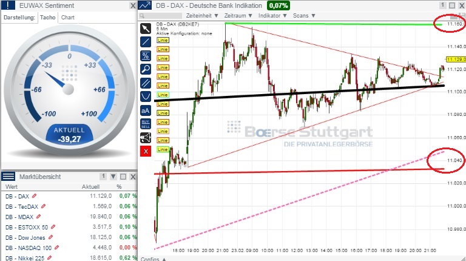Click the search magnifier in chart toolbar
The height and width of the screenshot is (261, 466).
pyautogui.click(x=143, y=16)
